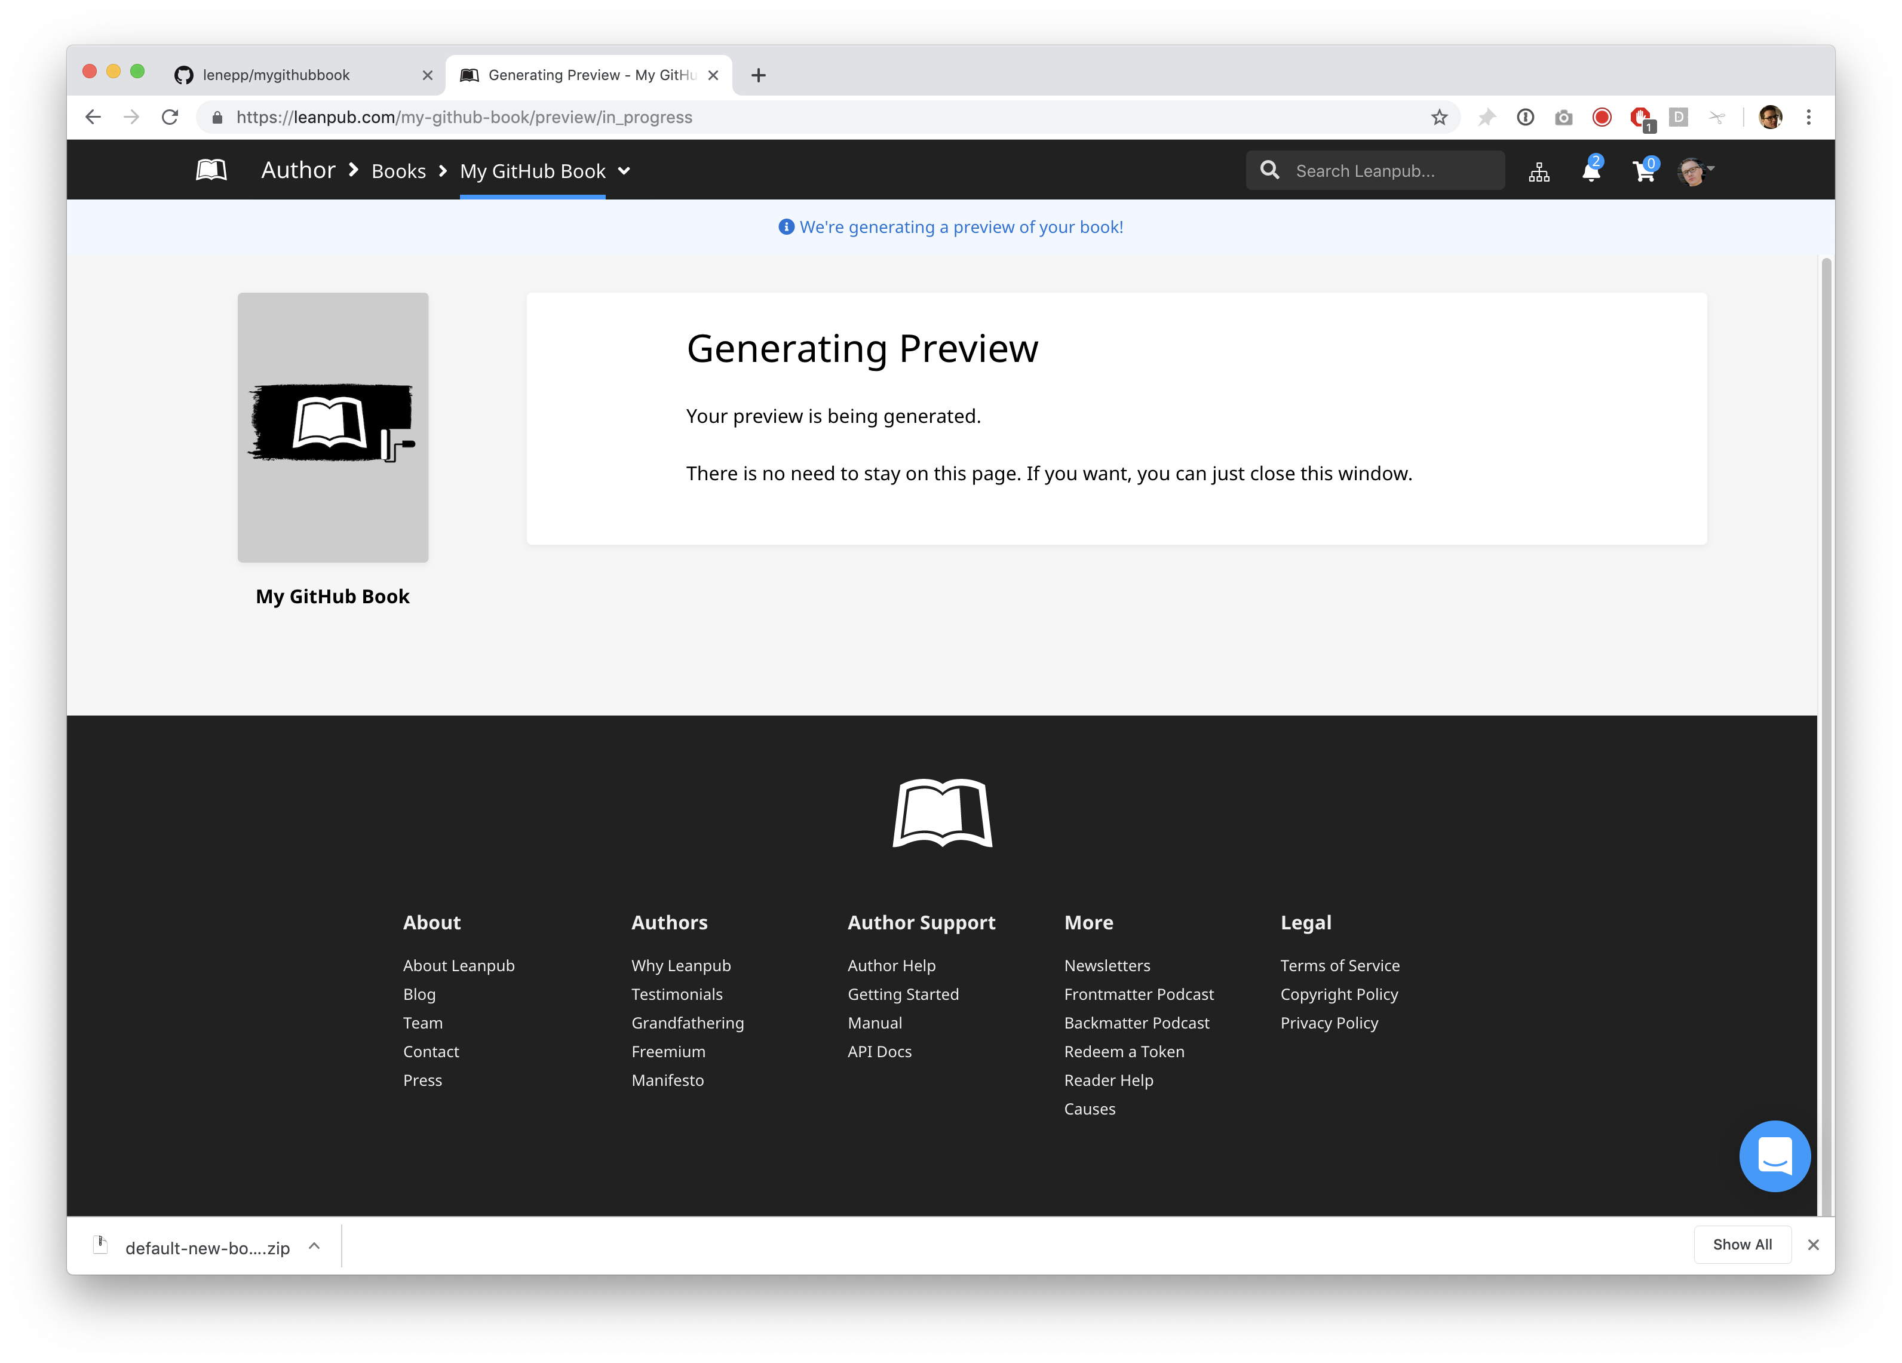Click the sitemap hierarchy icon

point(1539,172)
